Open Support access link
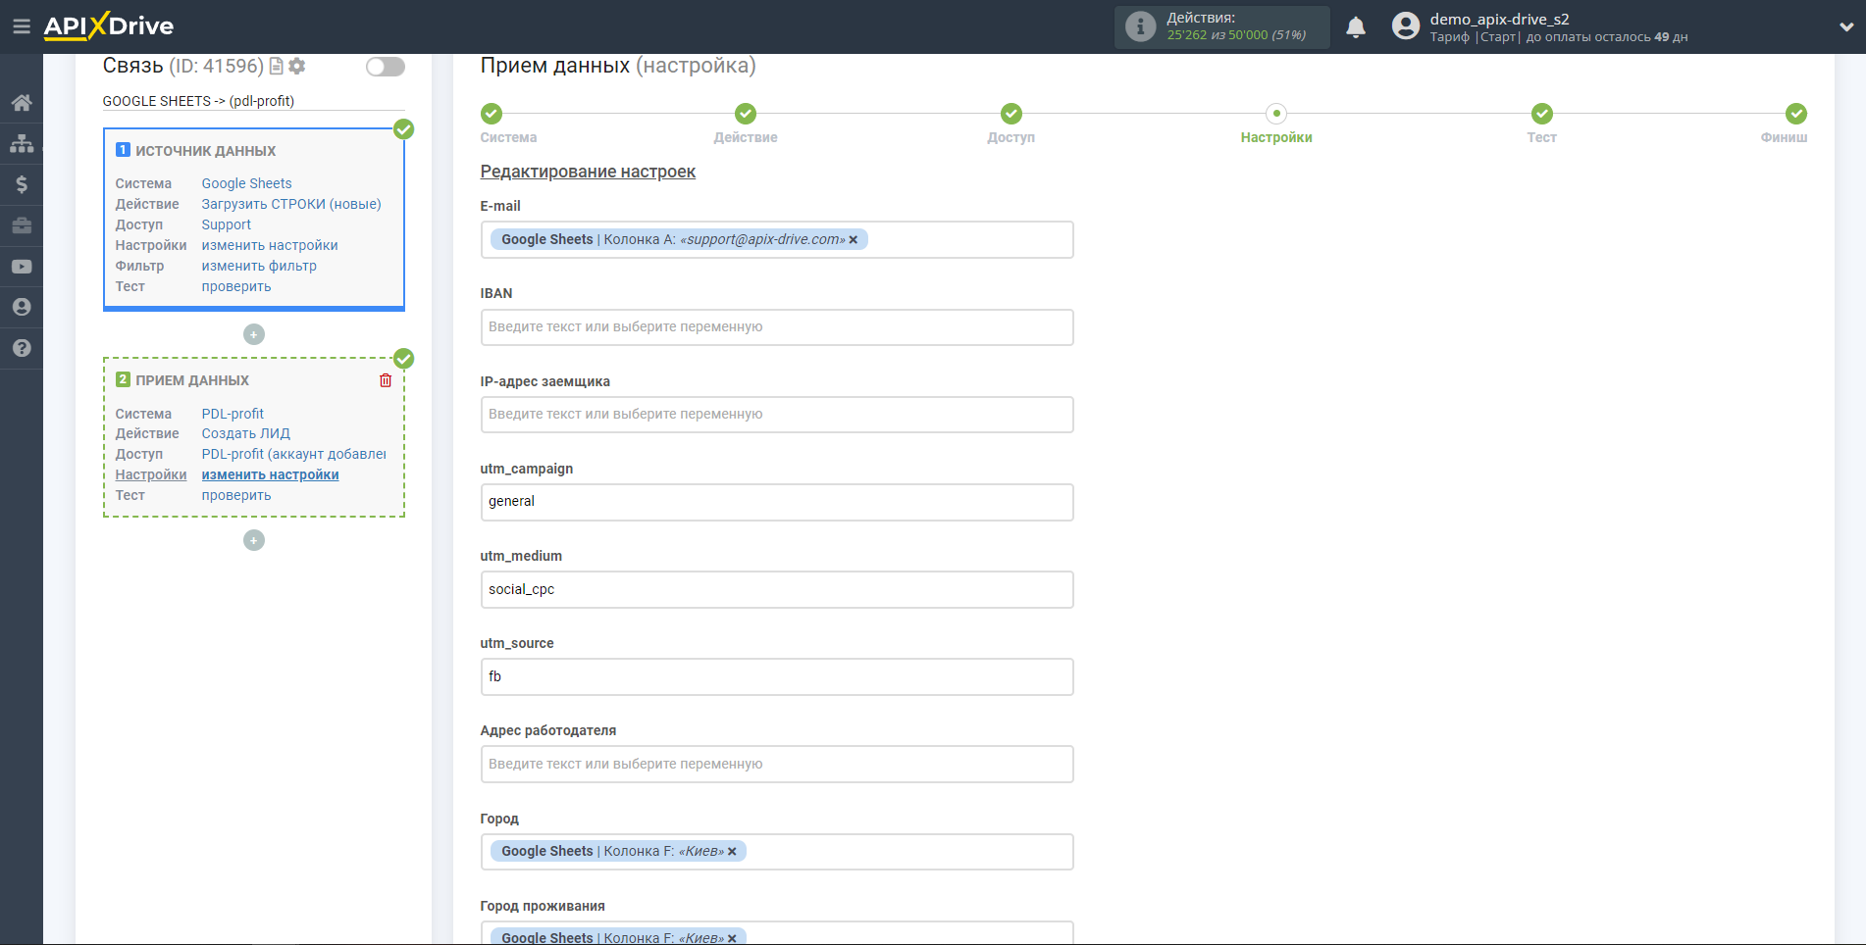This screenshot has height=945, width=1866. (226, 224)
